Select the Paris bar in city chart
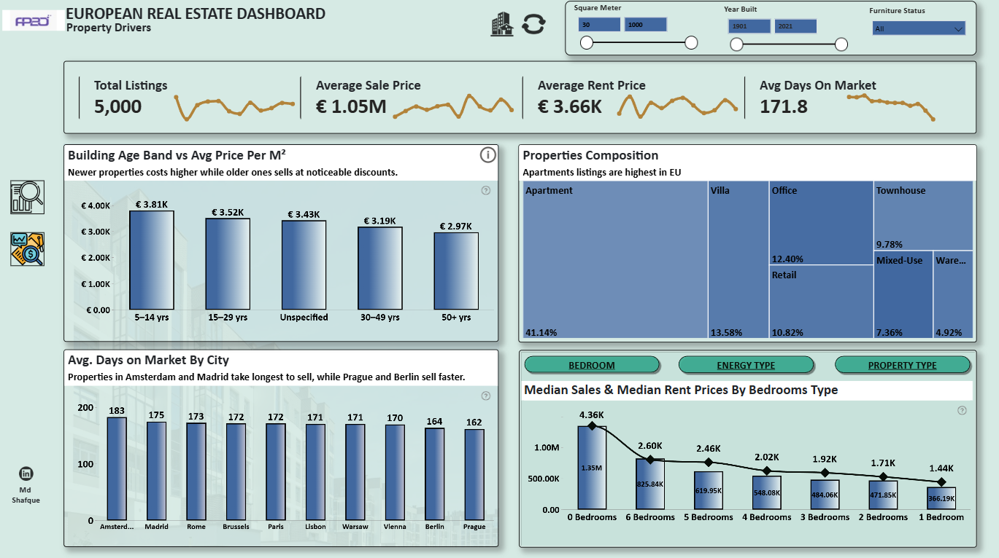 click(x=275, y=472)
